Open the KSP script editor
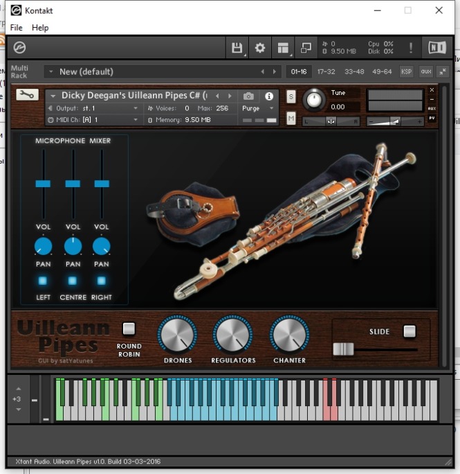Image resolution: width=460 pixels, height=474 pixels. pyautogui.click(x=406, y=71)
